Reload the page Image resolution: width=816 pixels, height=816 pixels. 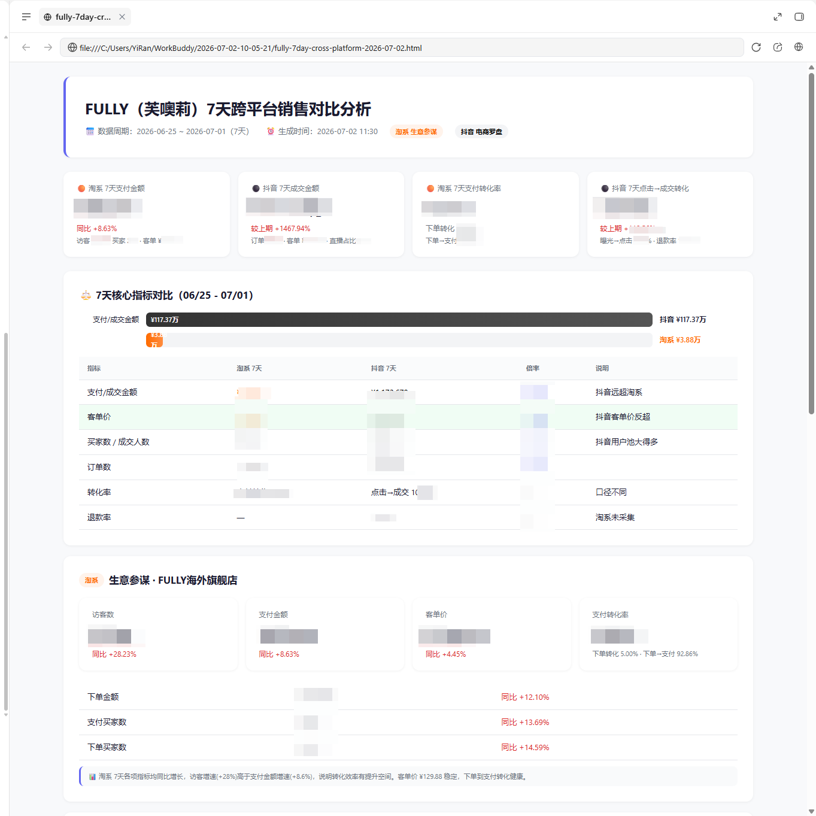756,47
